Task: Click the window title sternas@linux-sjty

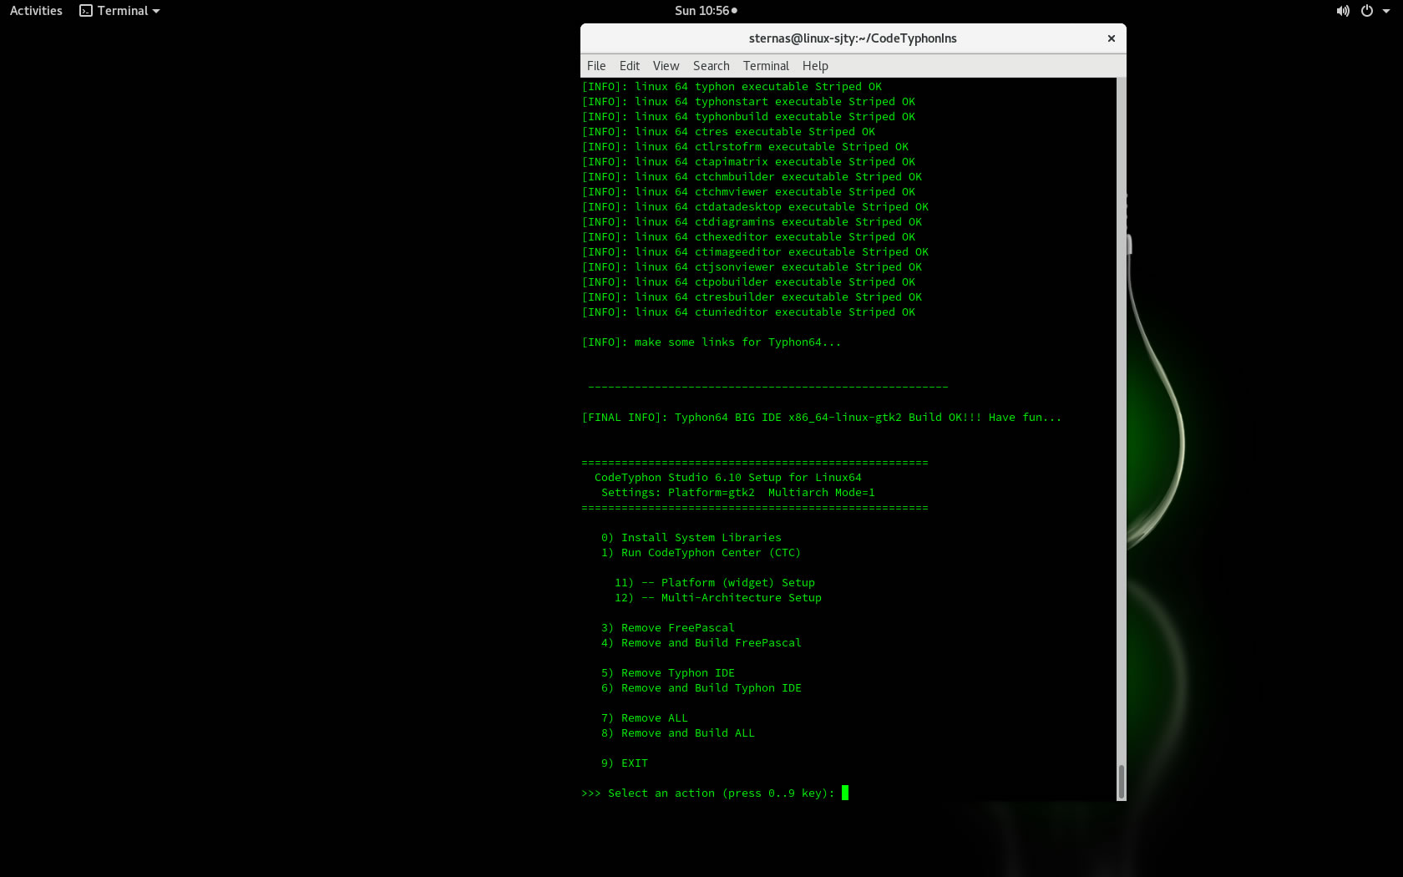Action: pos(853,38)
